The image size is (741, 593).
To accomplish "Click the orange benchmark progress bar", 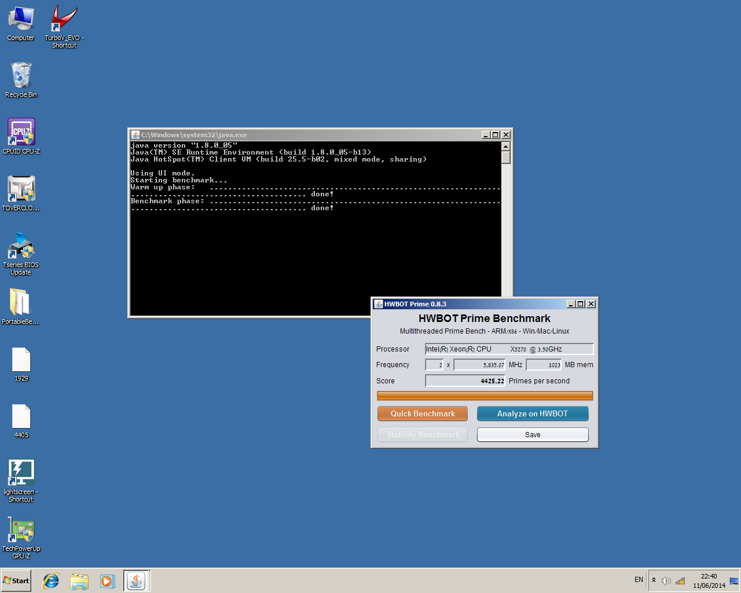I will coord(485,396).
